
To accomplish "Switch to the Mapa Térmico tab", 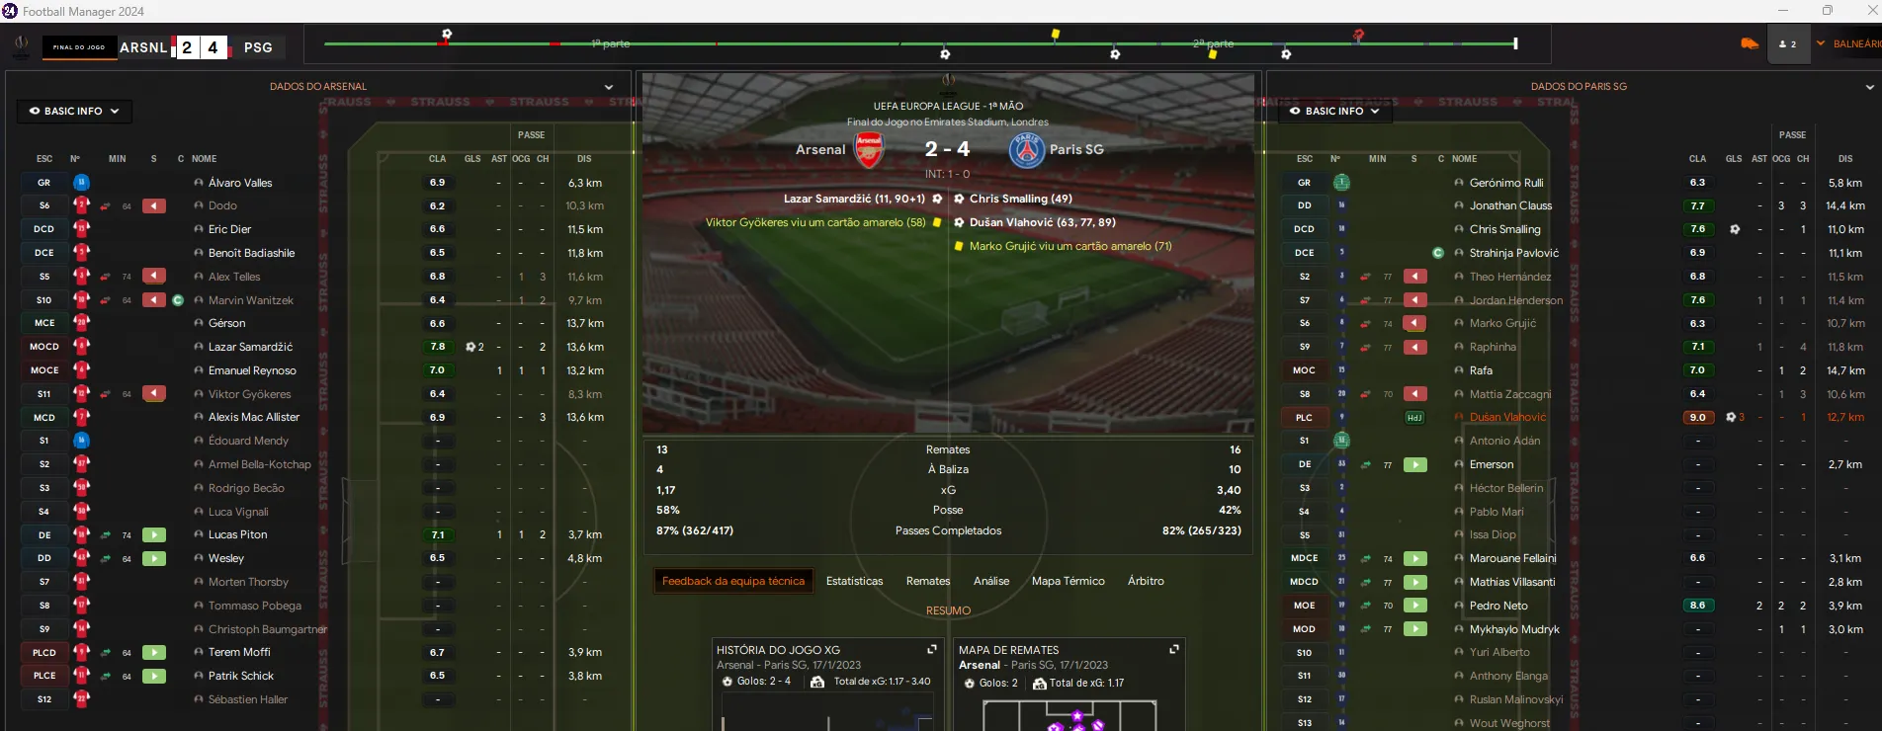I will tap(1069, 582).
